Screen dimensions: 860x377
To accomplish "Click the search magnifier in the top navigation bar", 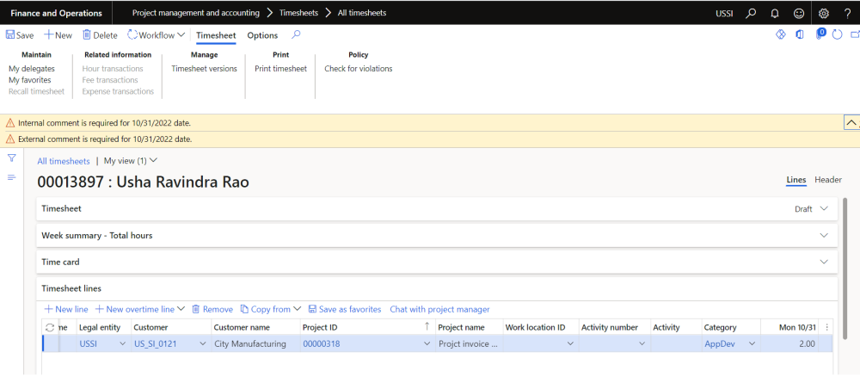I will tap(751, 13).
